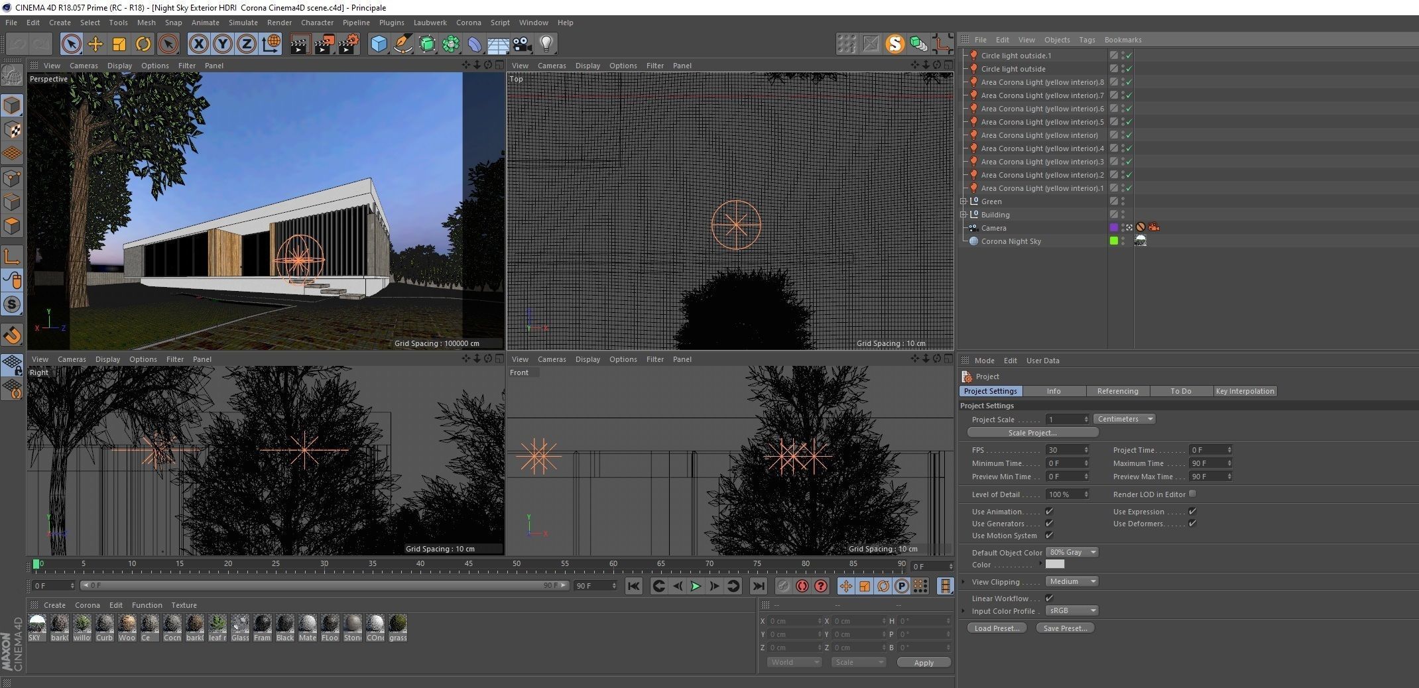Open the Render menu
1419x688 pixels.
pos(279,23)
